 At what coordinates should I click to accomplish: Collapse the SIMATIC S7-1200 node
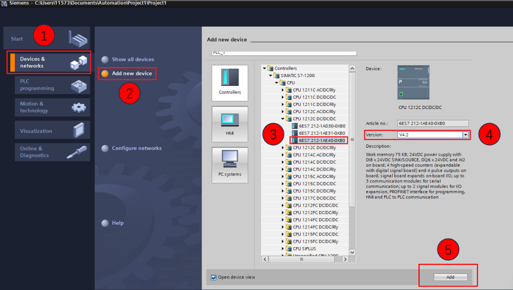(271, 76)
